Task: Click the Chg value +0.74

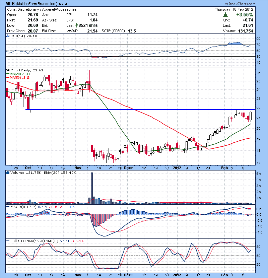Action: click(248, 20)
